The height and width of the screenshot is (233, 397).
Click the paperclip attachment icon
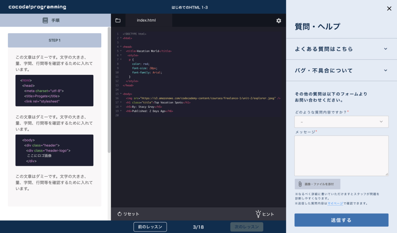pyautogui.click(x=300, y=184)
